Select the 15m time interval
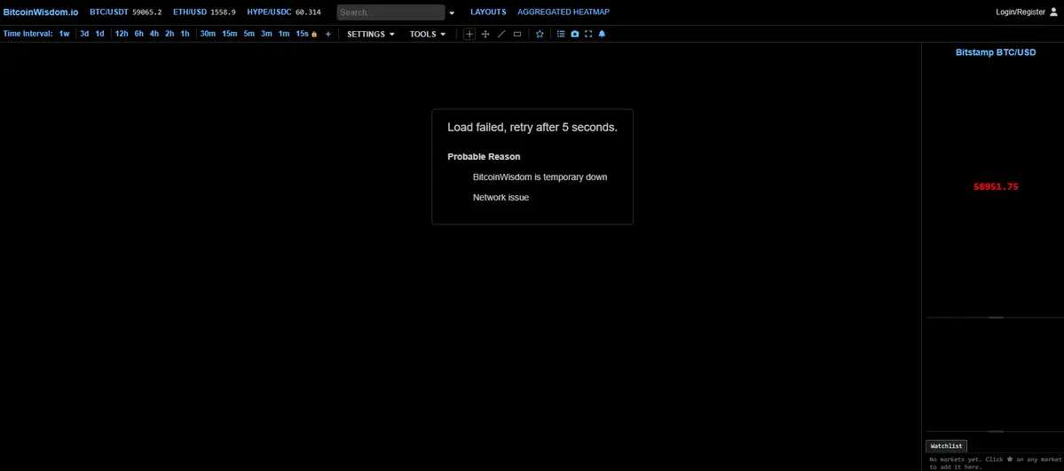1064x471 pixels. point(229,34)
